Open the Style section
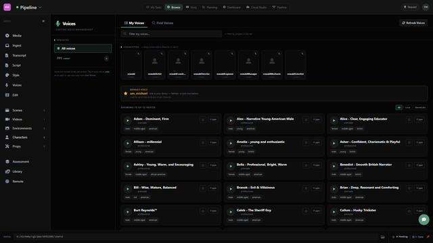 [x=16, y=75]
